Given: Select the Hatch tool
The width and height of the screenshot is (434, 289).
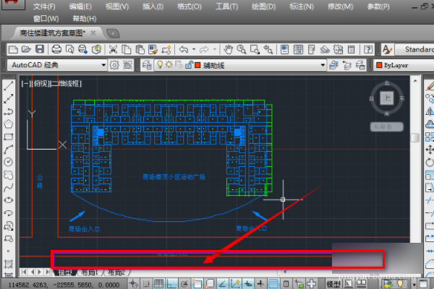Looking at the screenshot, I should (x=8, y=264).
